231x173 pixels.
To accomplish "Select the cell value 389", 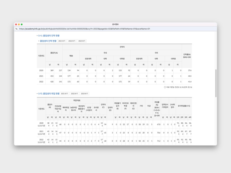I will point(52,70).
